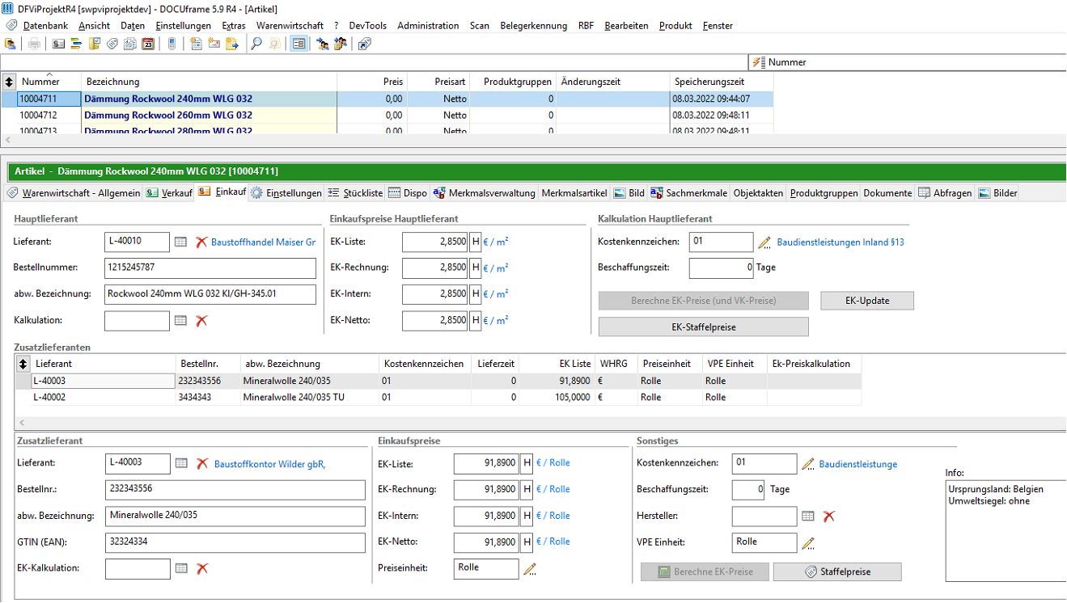Image resolution: width=1067 pixels, height=603 pixels.
Task: Click the € / m² link beside EK-Rechnung
Action: point(496,268)
